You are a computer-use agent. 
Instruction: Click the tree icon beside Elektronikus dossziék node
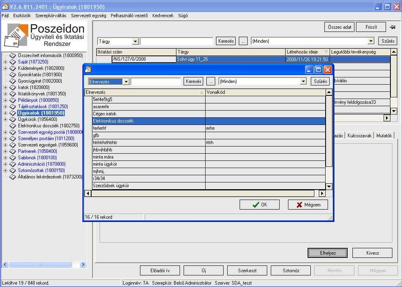(13, 126)
